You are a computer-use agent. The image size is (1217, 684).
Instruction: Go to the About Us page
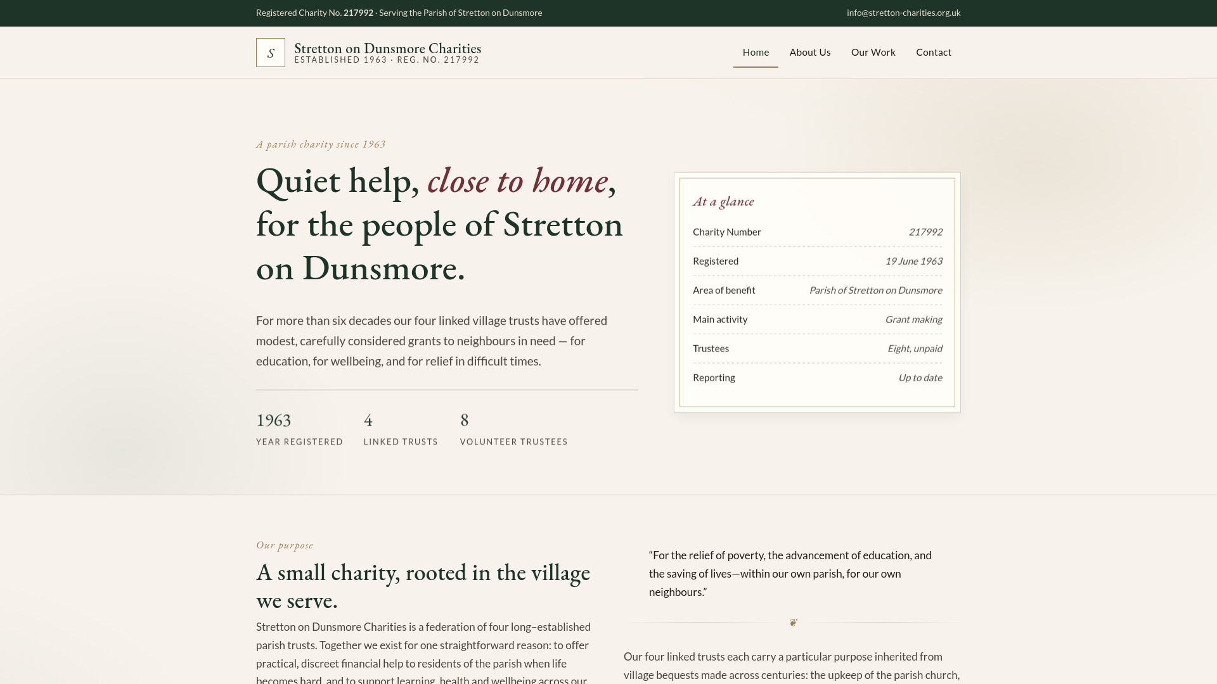pos(810,53)
